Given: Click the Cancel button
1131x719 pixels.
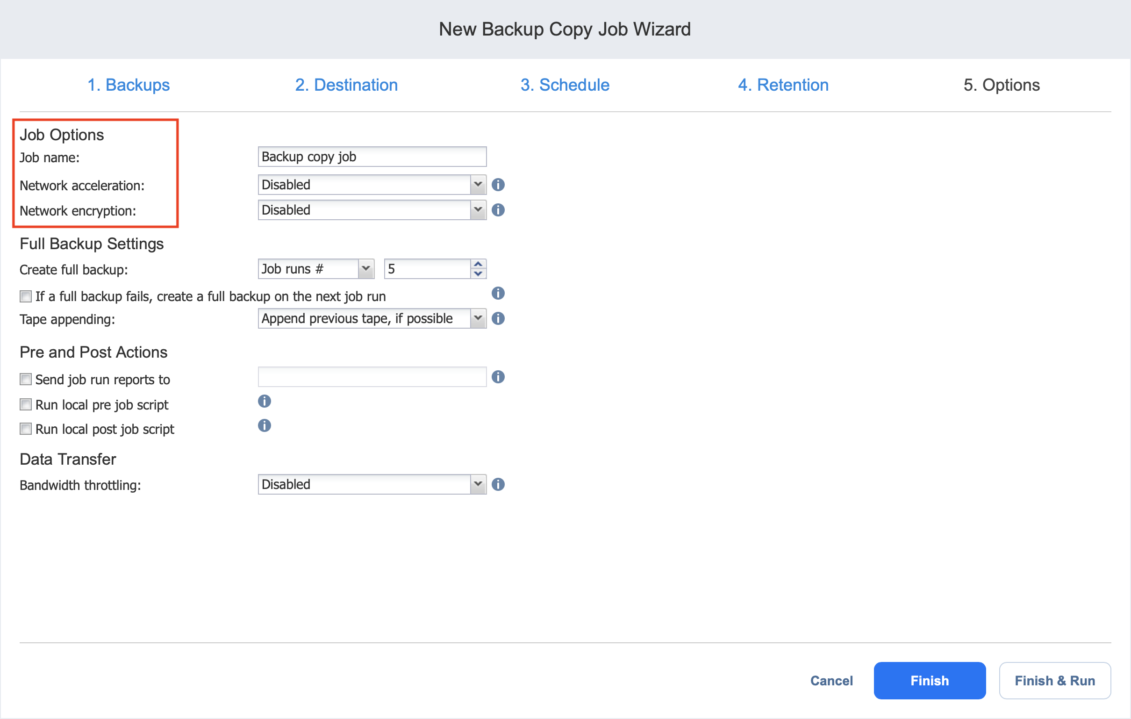Looking at the screenshot, I should pos(831,681).
